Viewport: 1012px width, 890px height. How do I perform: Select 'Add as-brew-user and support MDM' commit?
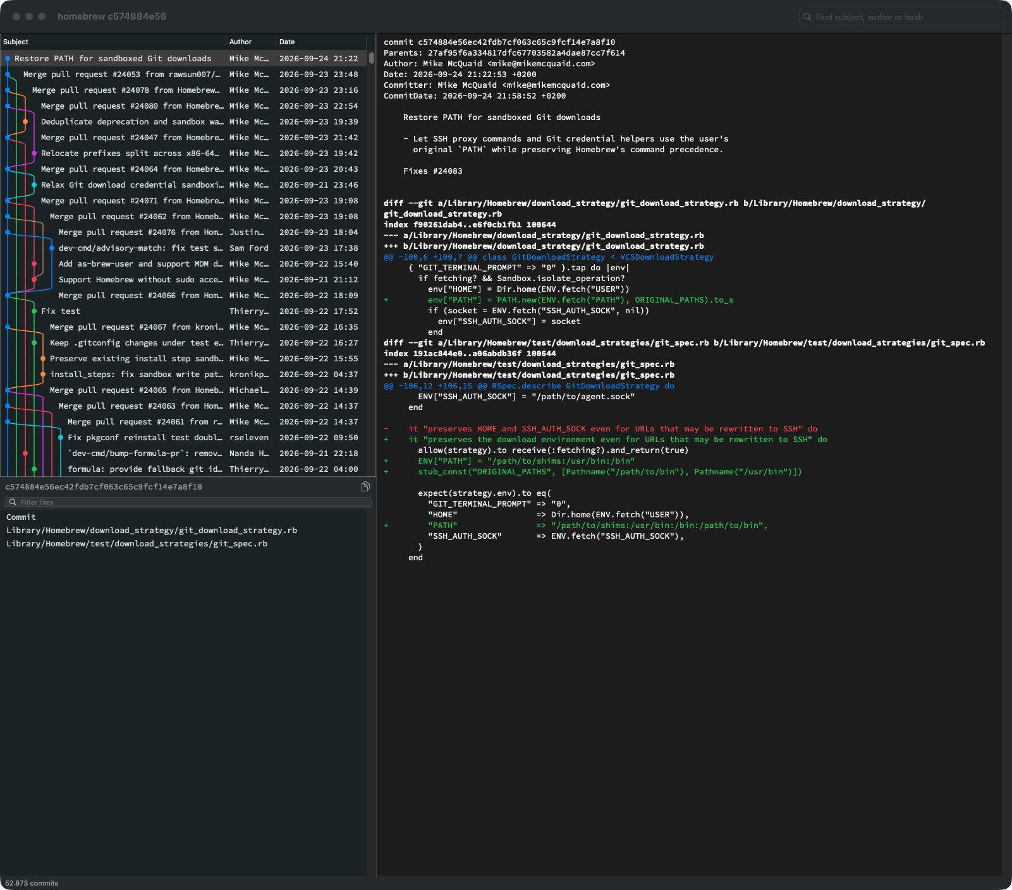pos(183,264)
